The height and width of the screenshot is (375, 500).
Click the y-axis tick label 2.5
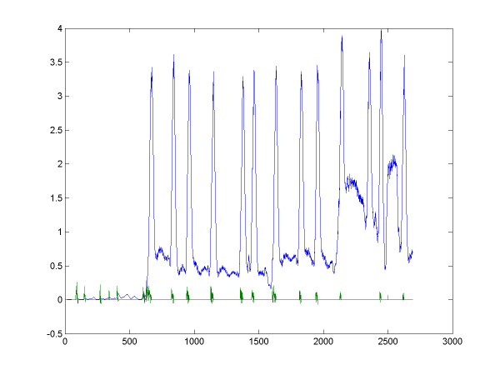53,130
